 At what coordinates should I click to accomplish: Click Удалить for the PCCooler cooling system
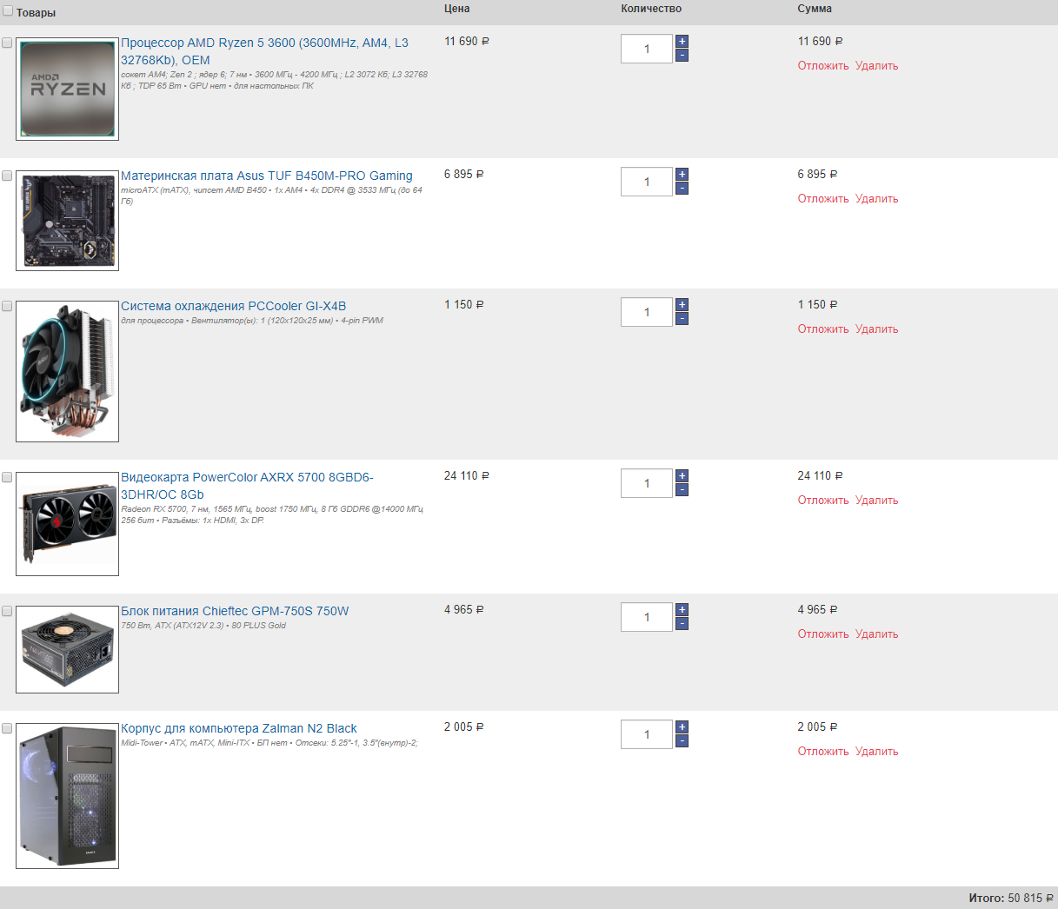pos(876,329)
